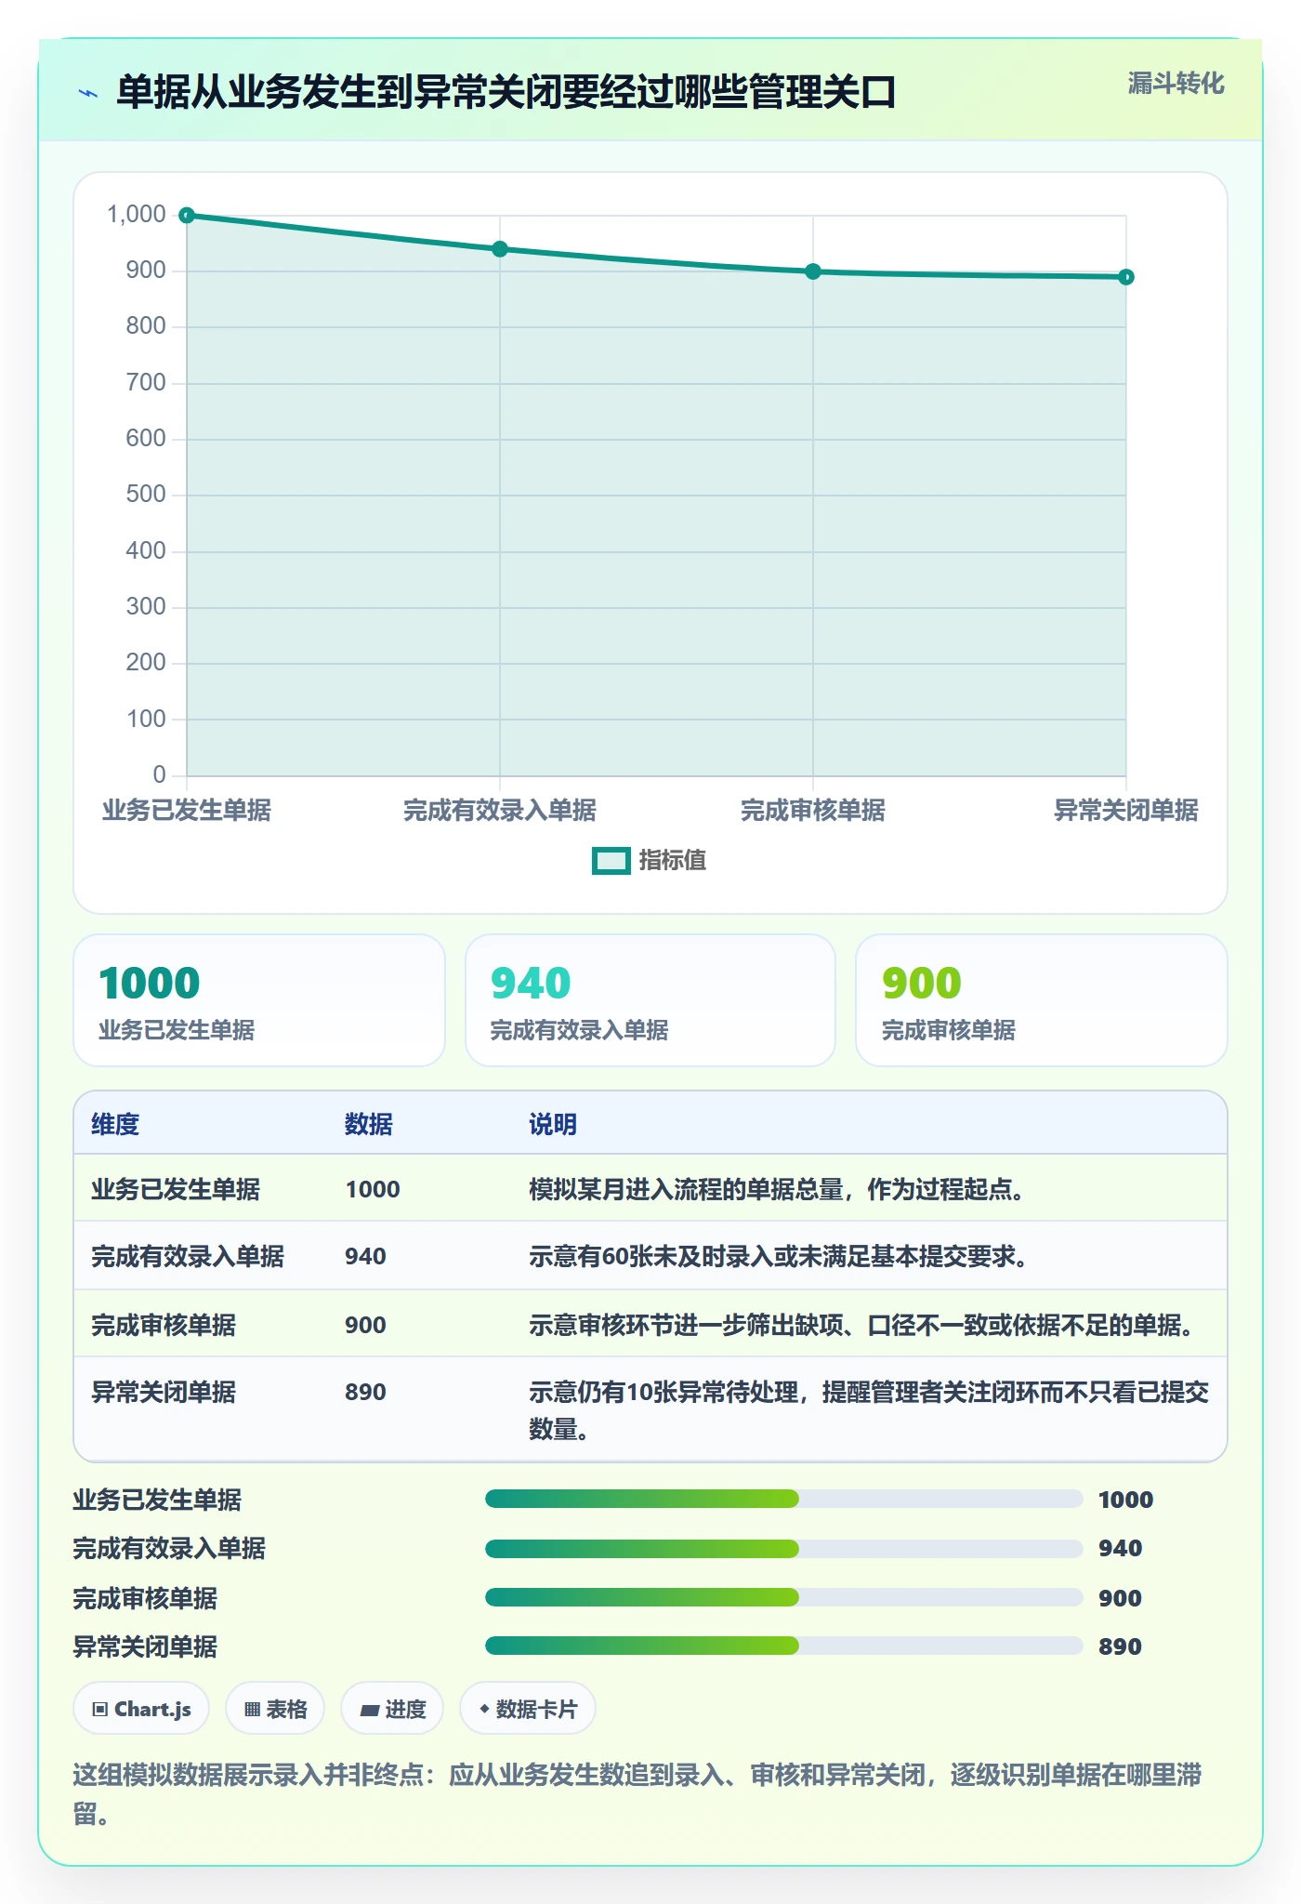1301x1904 pixels.
Task: Click the chart data point for 完成审核单据
Action: 813,271
